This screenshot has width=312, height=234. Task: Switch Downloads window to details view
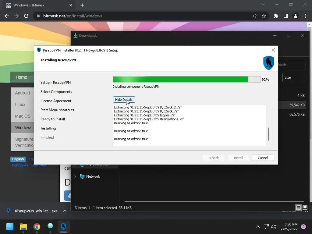tap(299, 208)
